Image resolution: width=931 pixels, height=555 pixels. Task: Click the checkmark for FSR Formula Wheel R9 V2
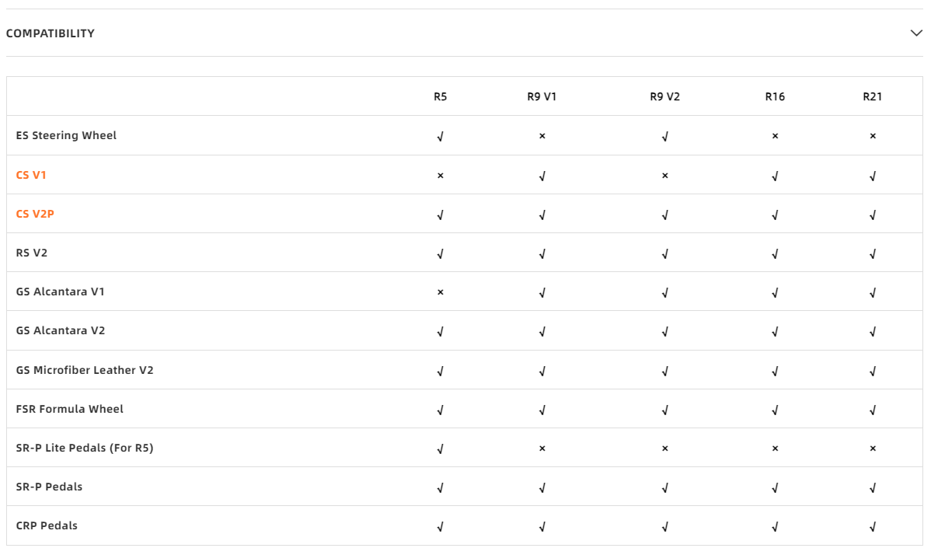click(x=664, y=410)
